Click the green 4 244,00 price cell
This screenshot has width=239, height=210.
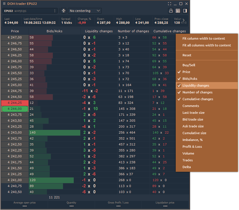click(x=15, y=109)
